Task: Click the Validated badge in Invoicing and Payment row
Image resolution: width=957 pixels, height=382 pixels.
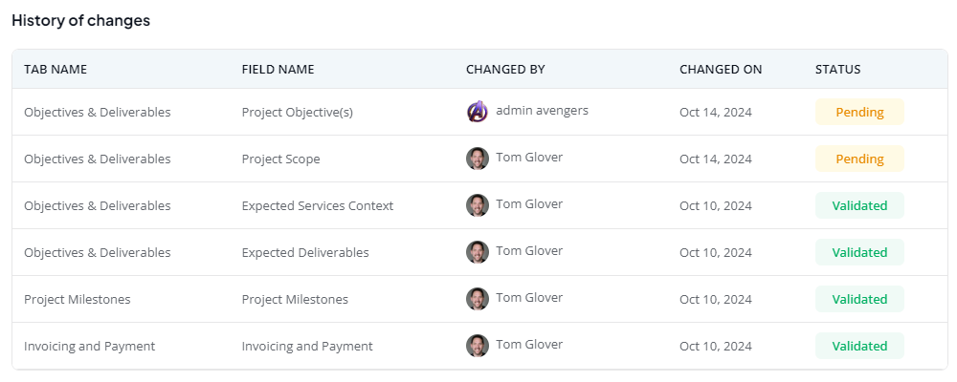Action: pos(859,346)
